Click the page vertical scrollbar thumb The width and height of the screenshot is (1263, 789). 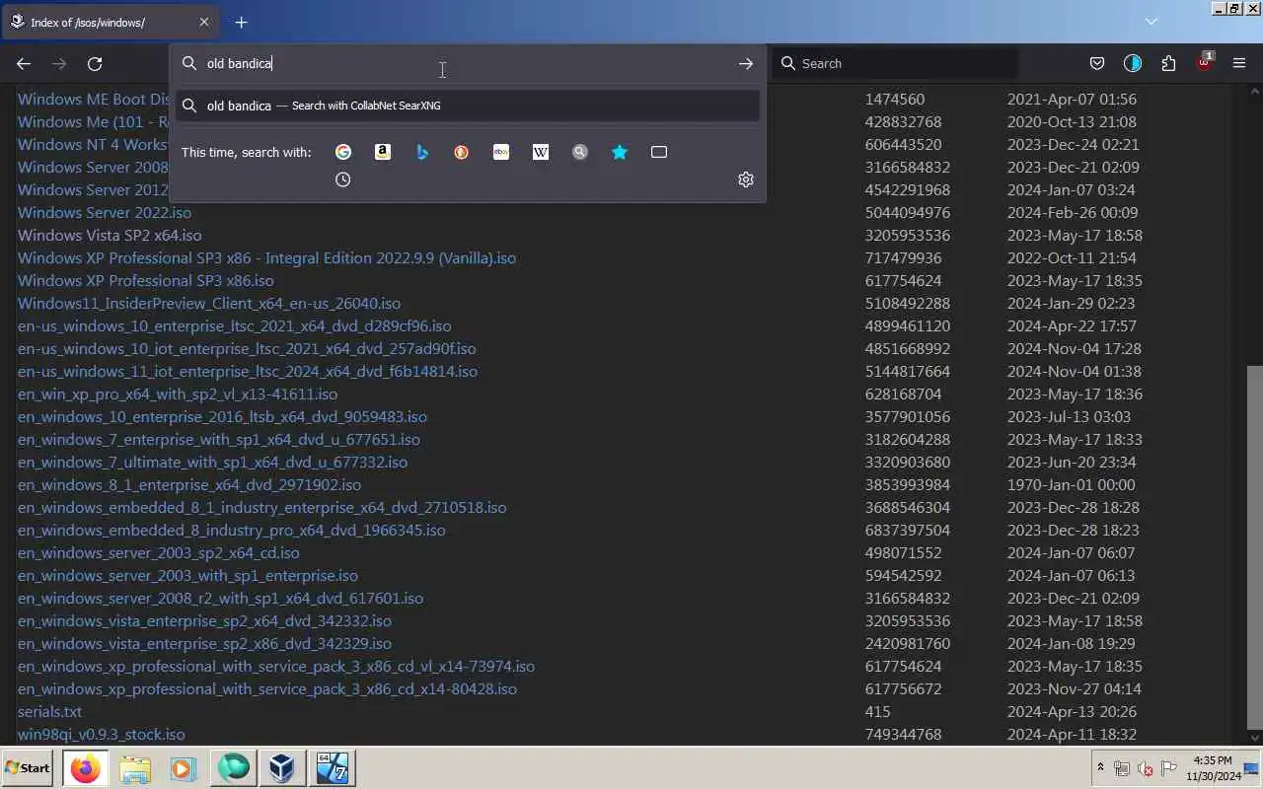tap(1254, 547)
